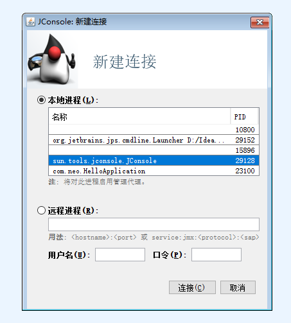Click the 连接(C) connect button
Viewport: 291px width, 323px height.
pyautogui.click(x=192, y=287)
